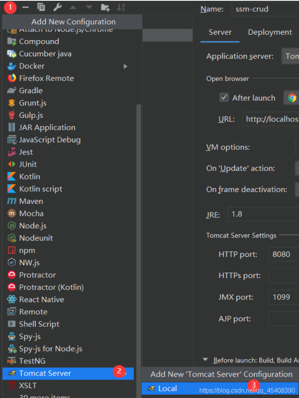The image size is (299, 398).
Task: Open the edit templates wrench icon
Action: 57,7
